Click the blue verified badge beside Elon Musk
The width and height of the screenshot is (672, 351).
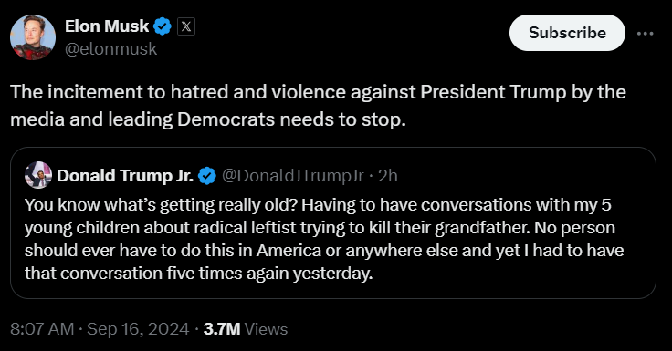163,26
